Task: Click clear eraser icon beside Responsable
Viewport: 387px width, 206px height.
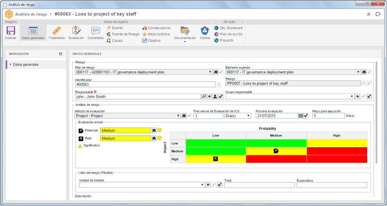Action: pyautogui.click(x=221, y=97)
